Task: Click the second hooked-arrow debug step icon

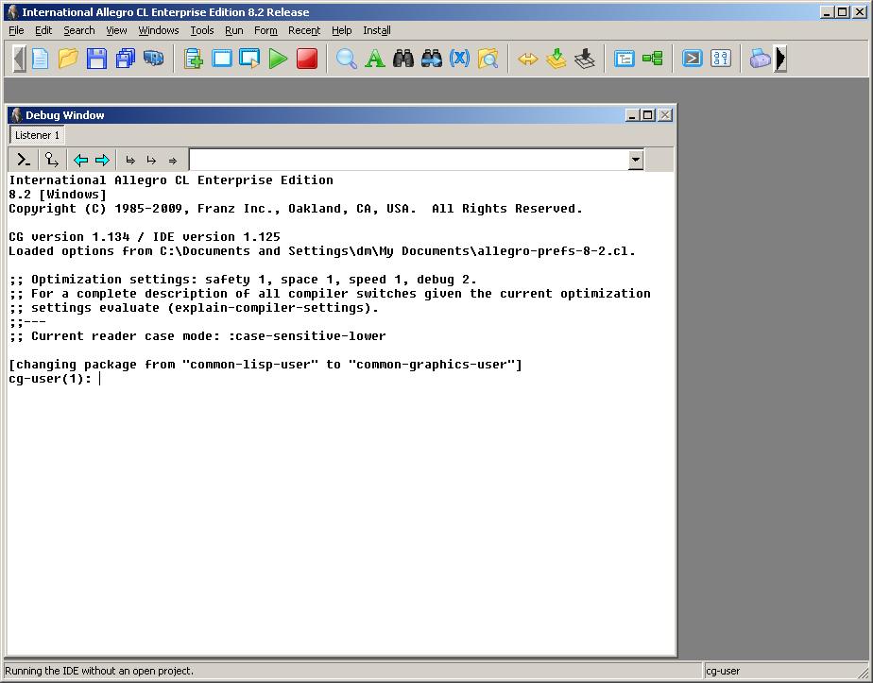Action: click(x=151, y=161)
